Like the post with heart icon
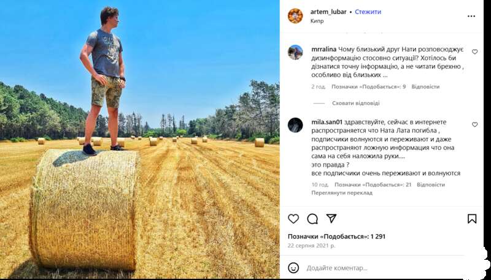This screenshot has width=491, height=280. click(293, 219)
